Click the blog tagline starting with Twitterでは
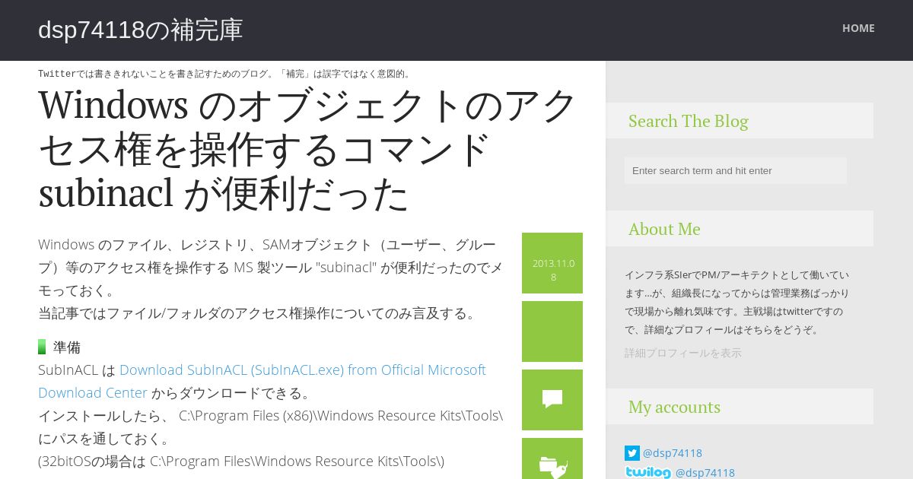Image resolution: width=913 pixels, height=479 pixels. [225, 74]
